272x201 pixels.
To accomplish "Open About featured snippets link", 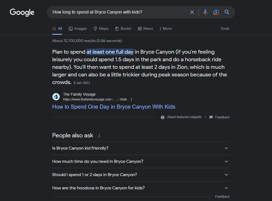I will click(x=184, y=117).
